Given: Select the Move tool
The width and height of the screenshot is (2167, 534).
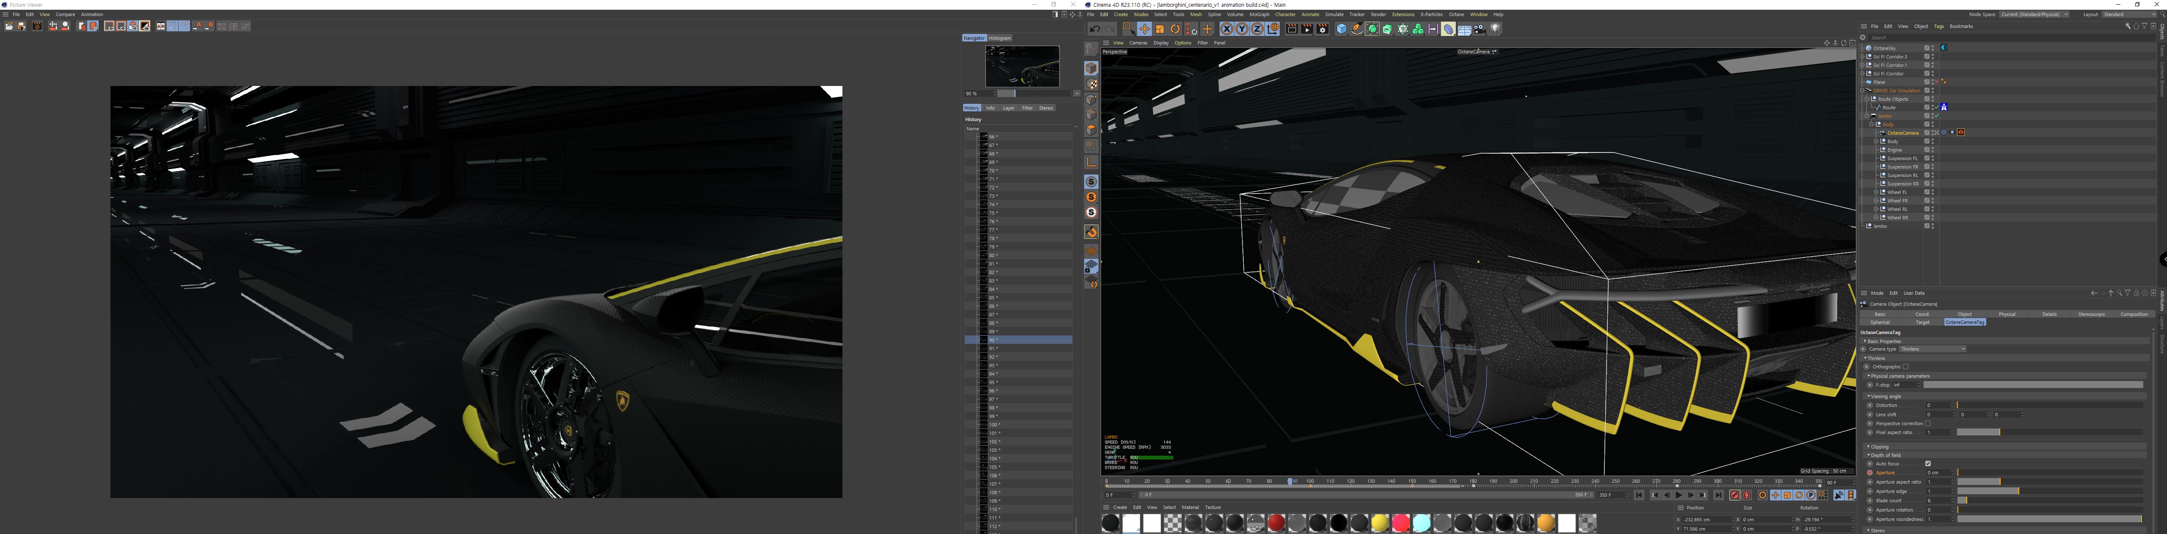Looking at the screenshot, I should click(x=1145, y=29).
